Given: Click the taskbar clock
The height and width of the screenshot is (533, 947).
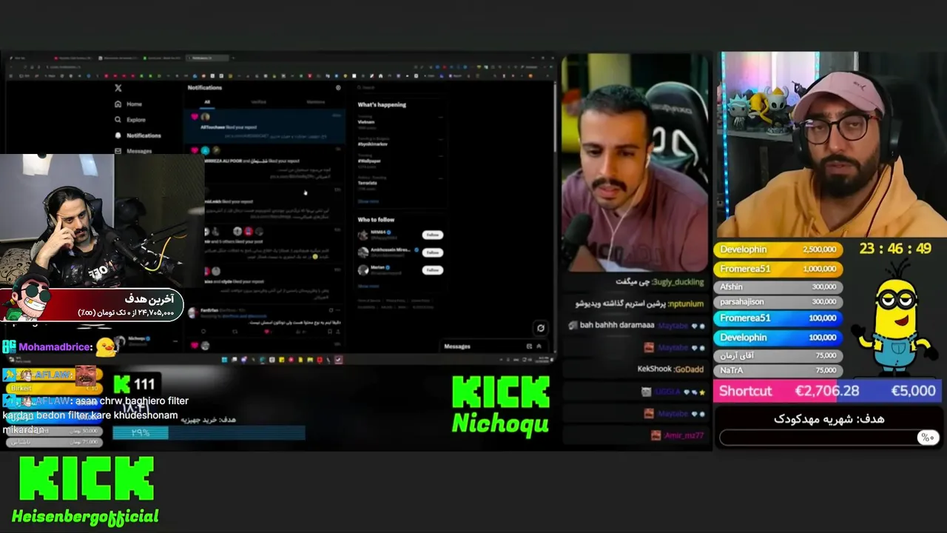Looking at the screenshot, I should point(542,360).
